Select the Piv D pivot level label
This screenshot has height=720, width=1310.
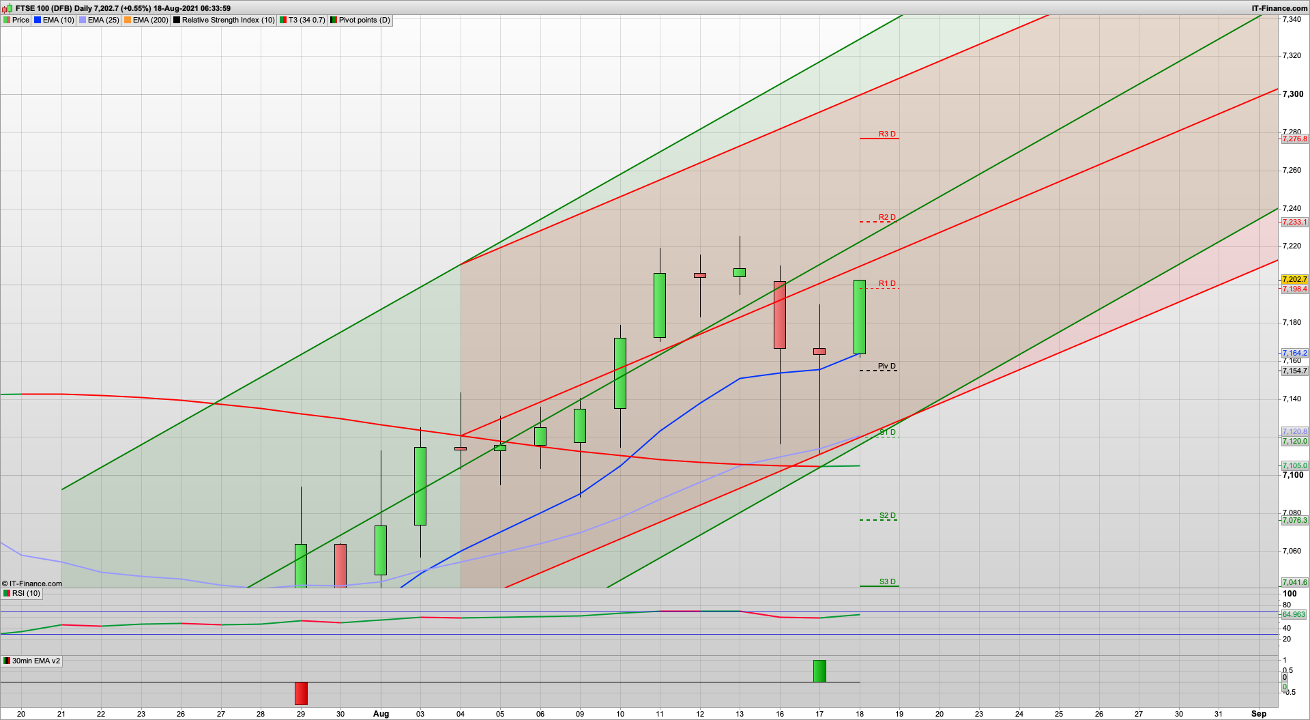(886, 366)
